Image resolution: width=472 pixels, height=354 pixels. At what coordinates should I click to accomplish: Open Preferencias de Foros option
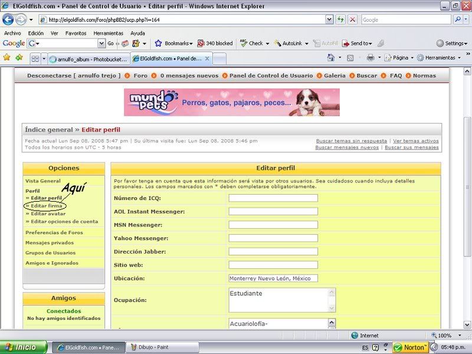[x=54, y=232]
